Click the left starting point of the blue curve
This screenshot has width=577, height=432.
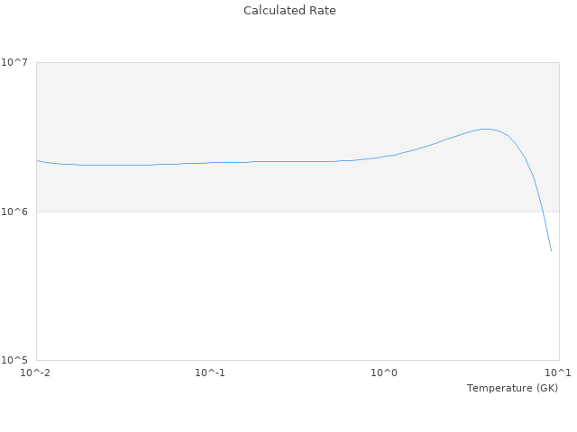pyautogui.click(x=37, y=160)
